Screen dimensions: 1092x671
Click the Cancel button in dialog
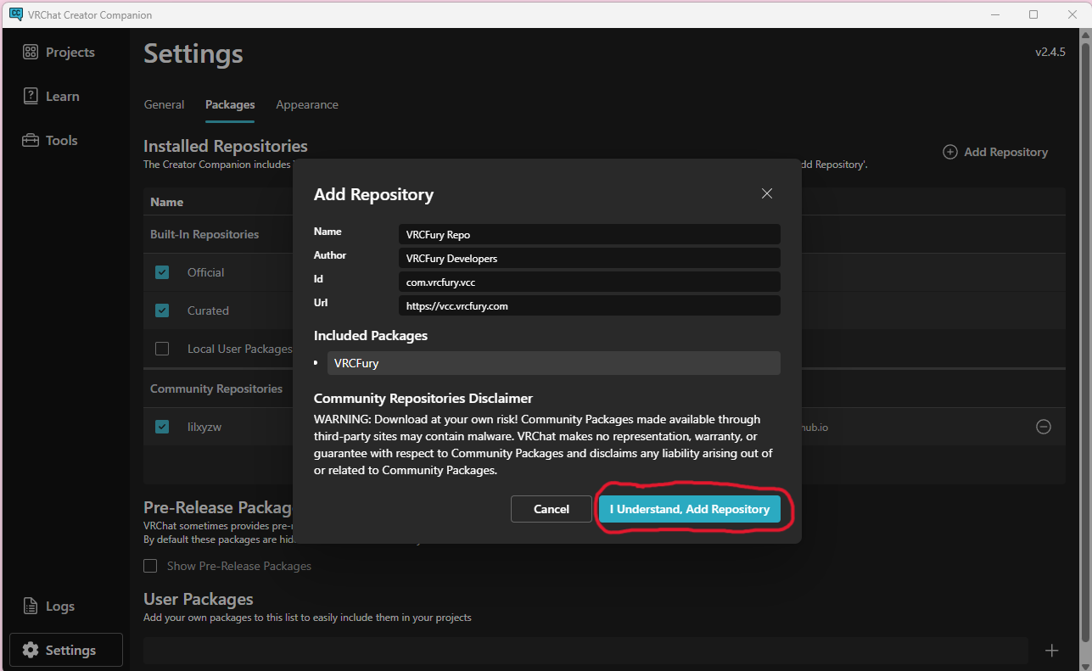coord(552,509)
